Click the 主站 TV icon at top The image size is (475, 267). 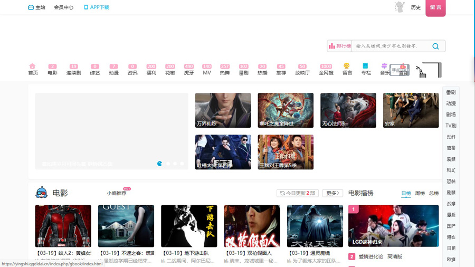[x=31, y=7]
